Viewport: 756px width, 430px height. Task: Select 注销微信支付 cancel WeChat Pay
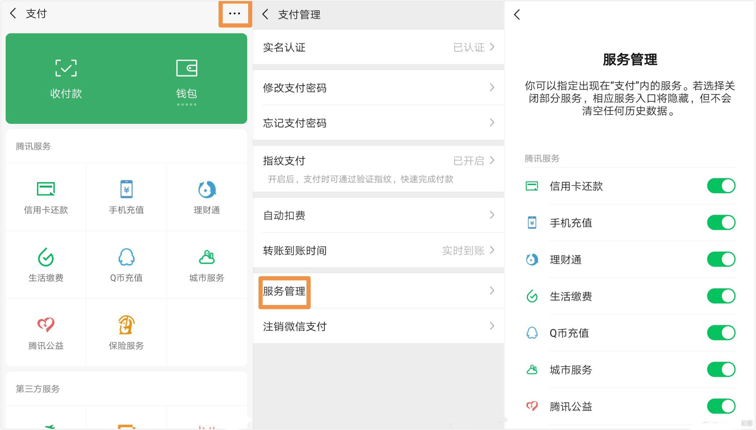tap(378, 326)
